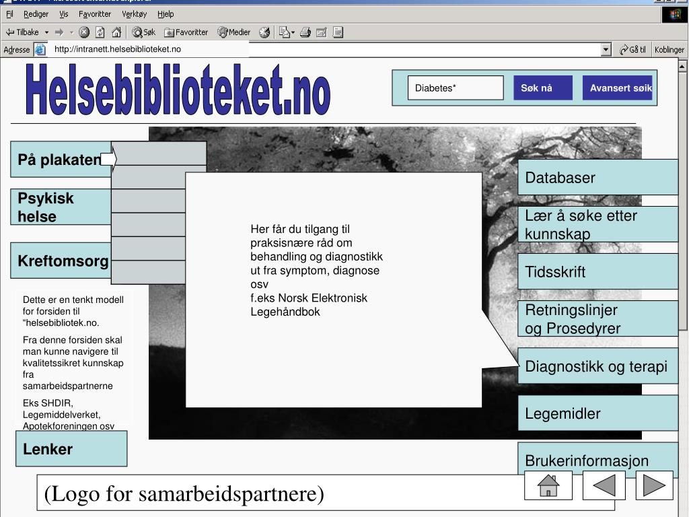Screen dimensions: 689x517
Task: Click the Windows flag logo
Action: point(674,15)
